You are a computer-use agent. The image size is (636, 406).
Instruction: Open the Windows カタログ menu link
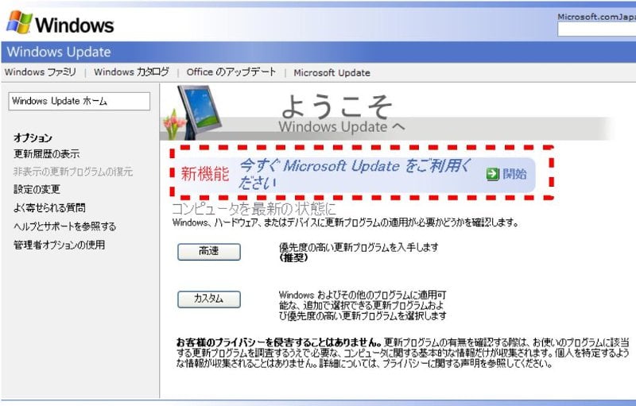click(131, 72)
